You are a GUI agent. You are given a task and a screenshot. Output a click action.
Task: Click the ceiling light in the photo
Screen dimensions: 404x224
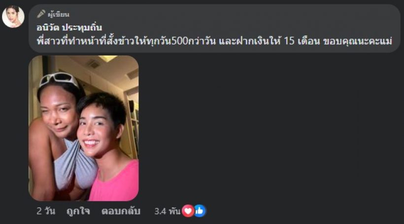click(108, 58)
